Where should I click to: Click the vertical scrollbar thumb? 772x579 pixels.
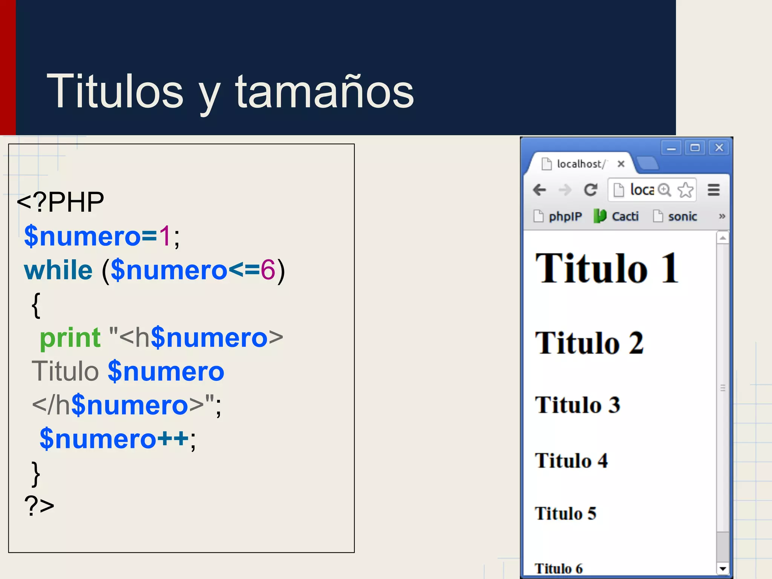[x=723, y=388]
